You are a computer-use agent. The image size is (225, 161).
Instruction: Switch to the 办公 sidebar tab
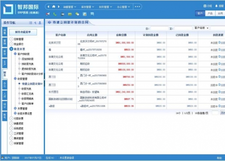pyautogui.click(x=4, y=85)
